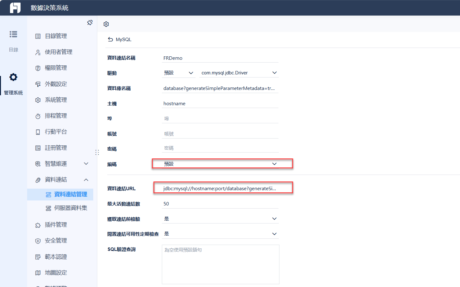Open the 編碼 encoding dropdown
This screenshot has width=460, height=287.
coord(222,163)
